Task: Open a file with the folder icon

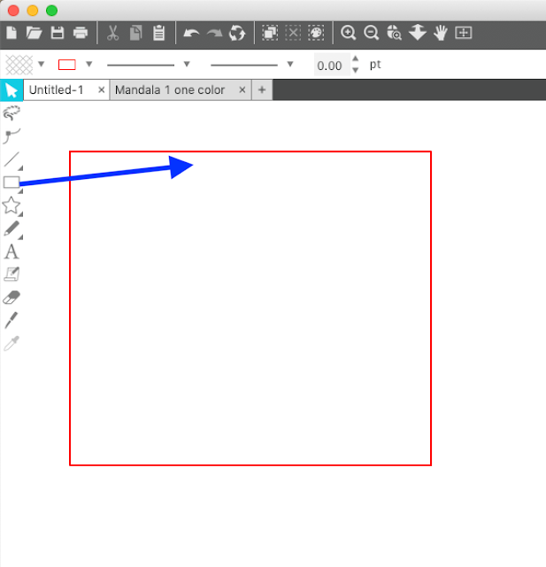Action: [x=34, y=33]
